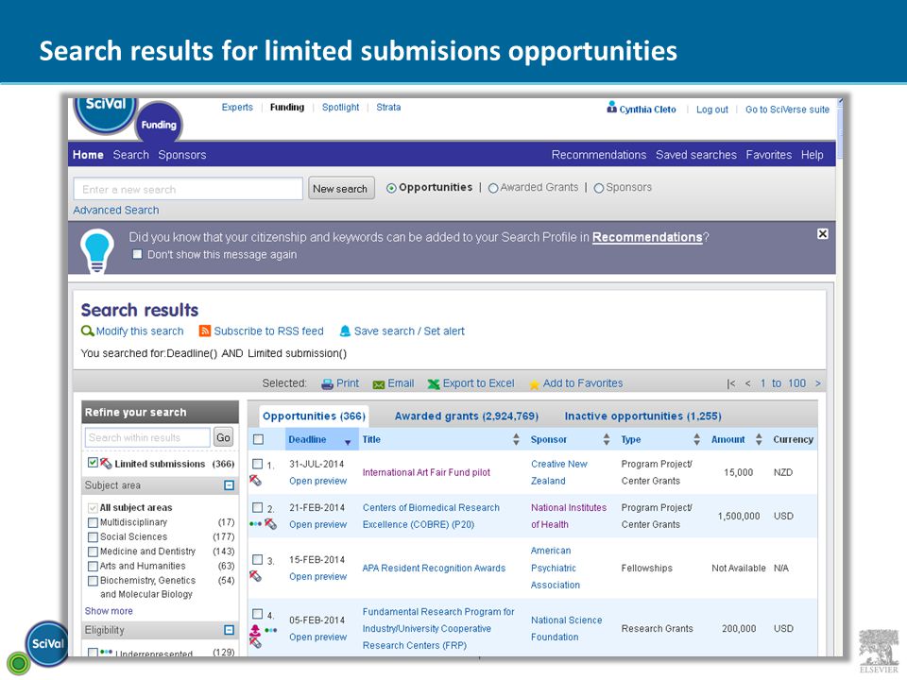Select the Awarded Grants radio button
Viewport: 907px width, 680px height.
click(x=493, y=188)
